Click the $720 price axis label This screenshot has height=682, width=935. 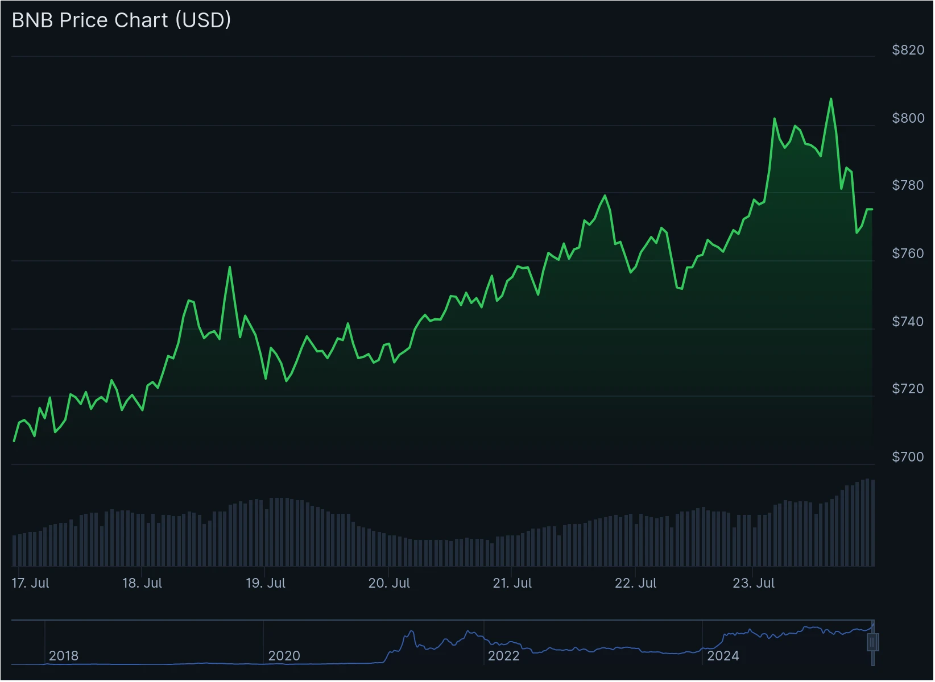908,389
